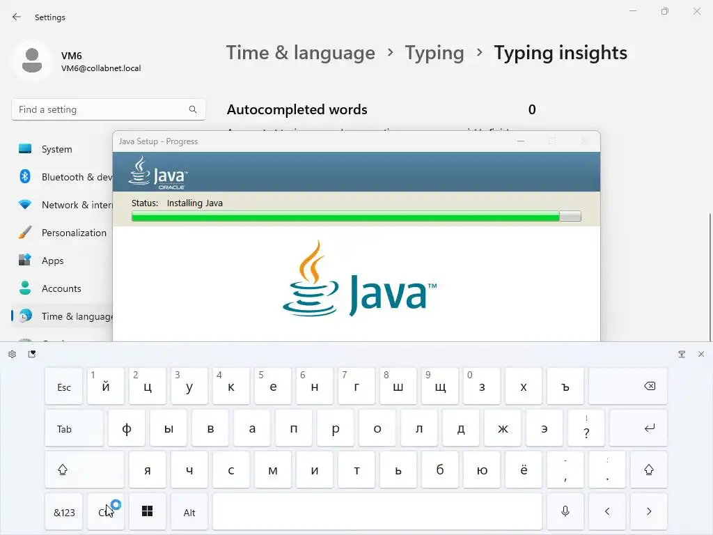
Task: Close the touch keyboard
Action: (701, 354)
